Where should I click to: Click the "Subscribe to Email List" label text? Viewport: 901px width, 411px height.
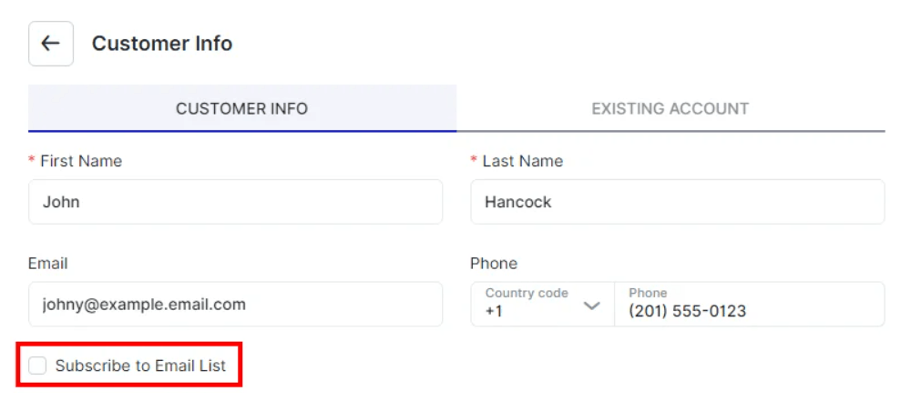[140, 366]
